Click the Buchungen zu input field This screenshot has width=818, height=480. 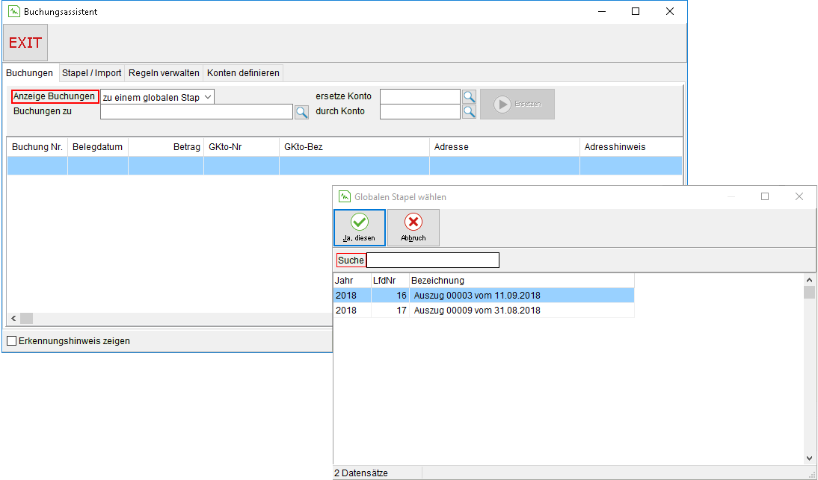pos(197,112)
